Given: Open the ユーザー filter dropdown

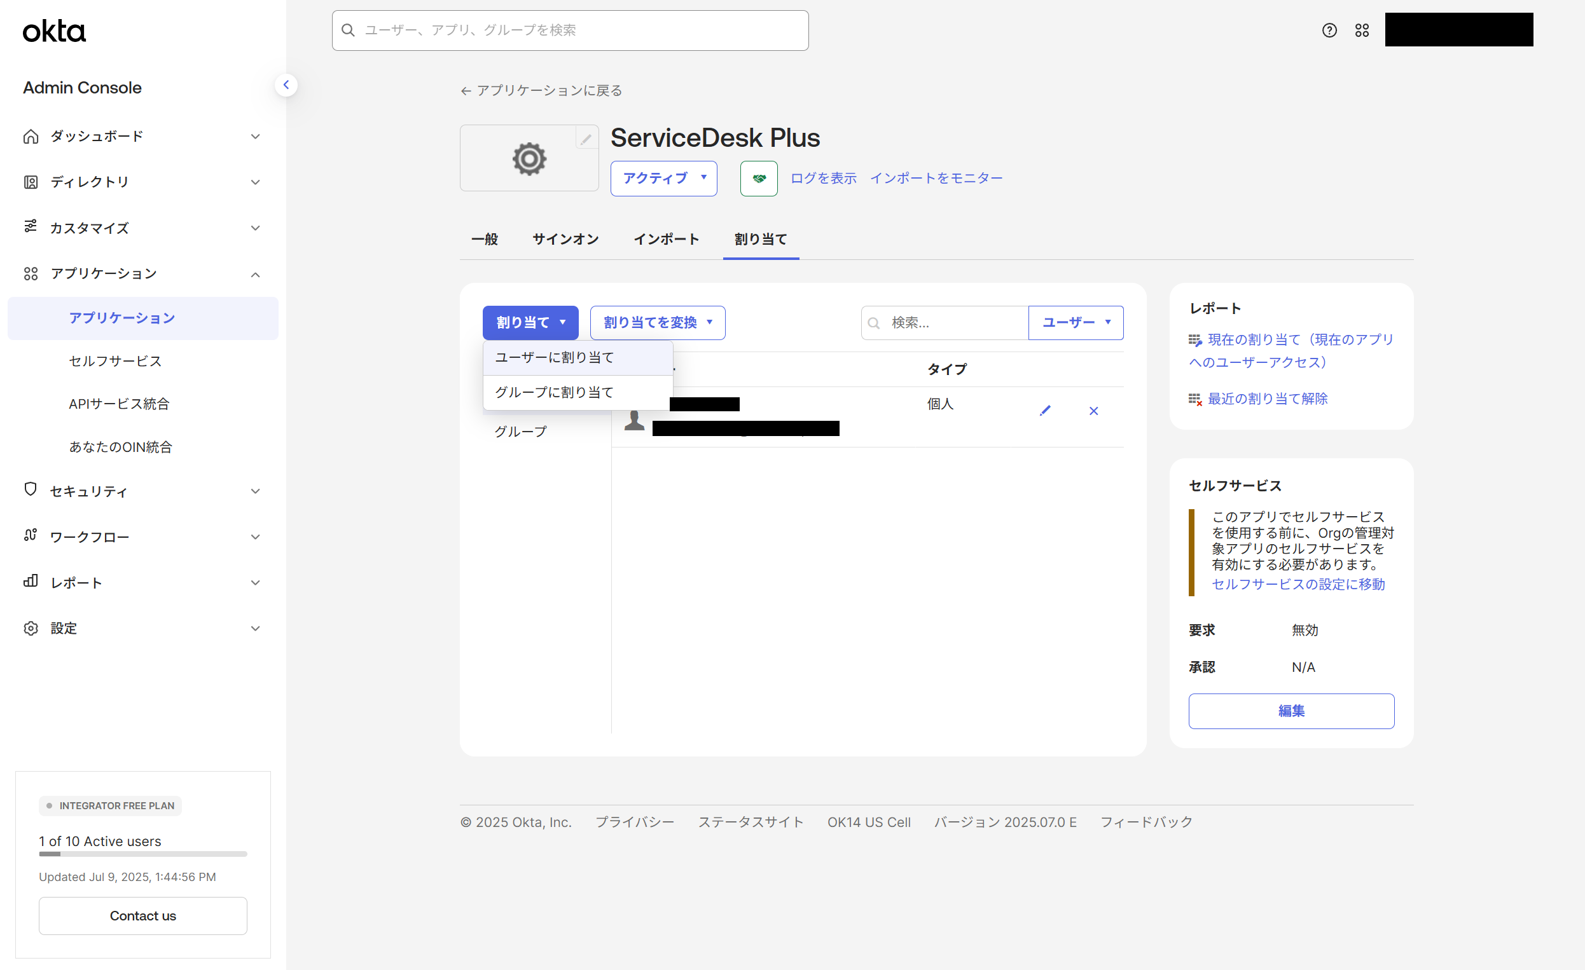Looking at the screenshot, I should click(x=1075, y=323).
